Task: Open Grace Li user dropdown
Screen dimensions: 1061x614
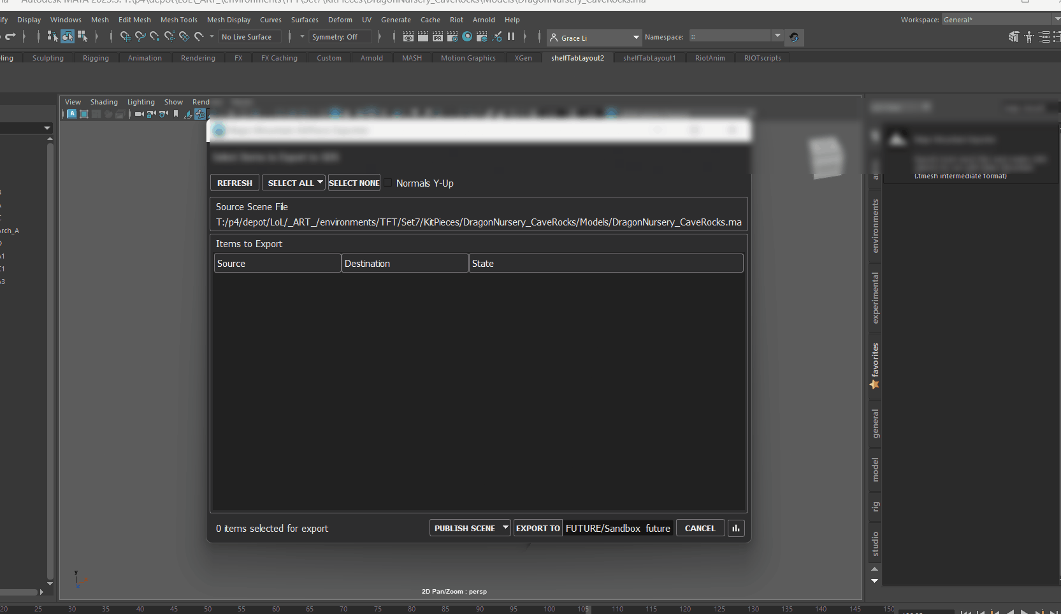Action: 595,38
